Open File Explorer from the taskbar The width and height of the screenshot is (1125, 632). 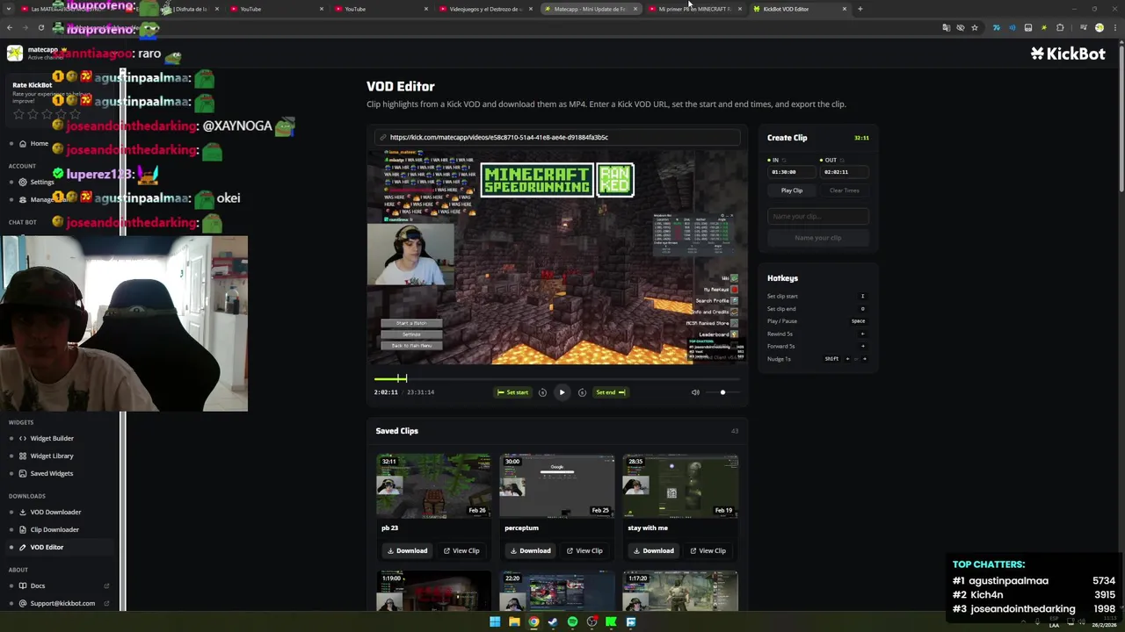coord(514,621)
